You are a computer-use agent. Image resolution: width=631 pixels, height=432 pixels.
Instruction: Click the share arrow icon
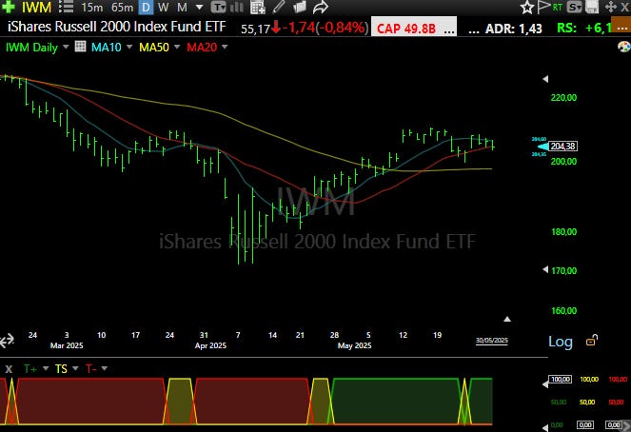point(321,7)
